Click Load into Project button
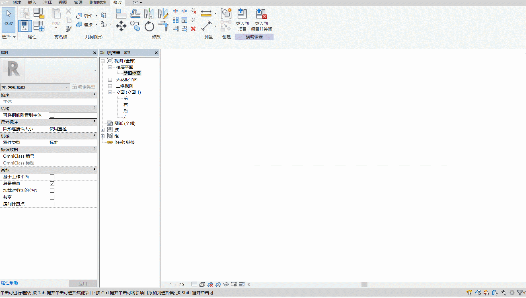The height and width of the screenshot is (298, 526). 242,20
